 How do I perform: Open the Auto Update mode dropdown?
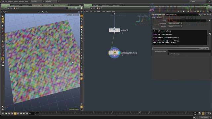(x=205, y=118)
